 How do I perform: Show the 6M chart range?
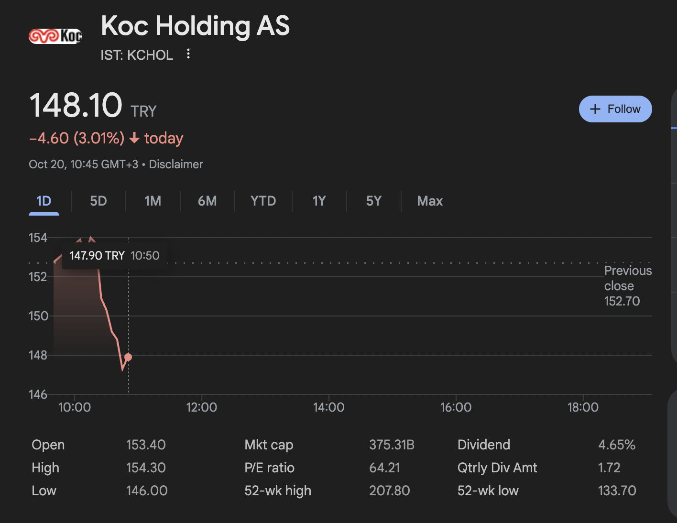tap(207, 201)
